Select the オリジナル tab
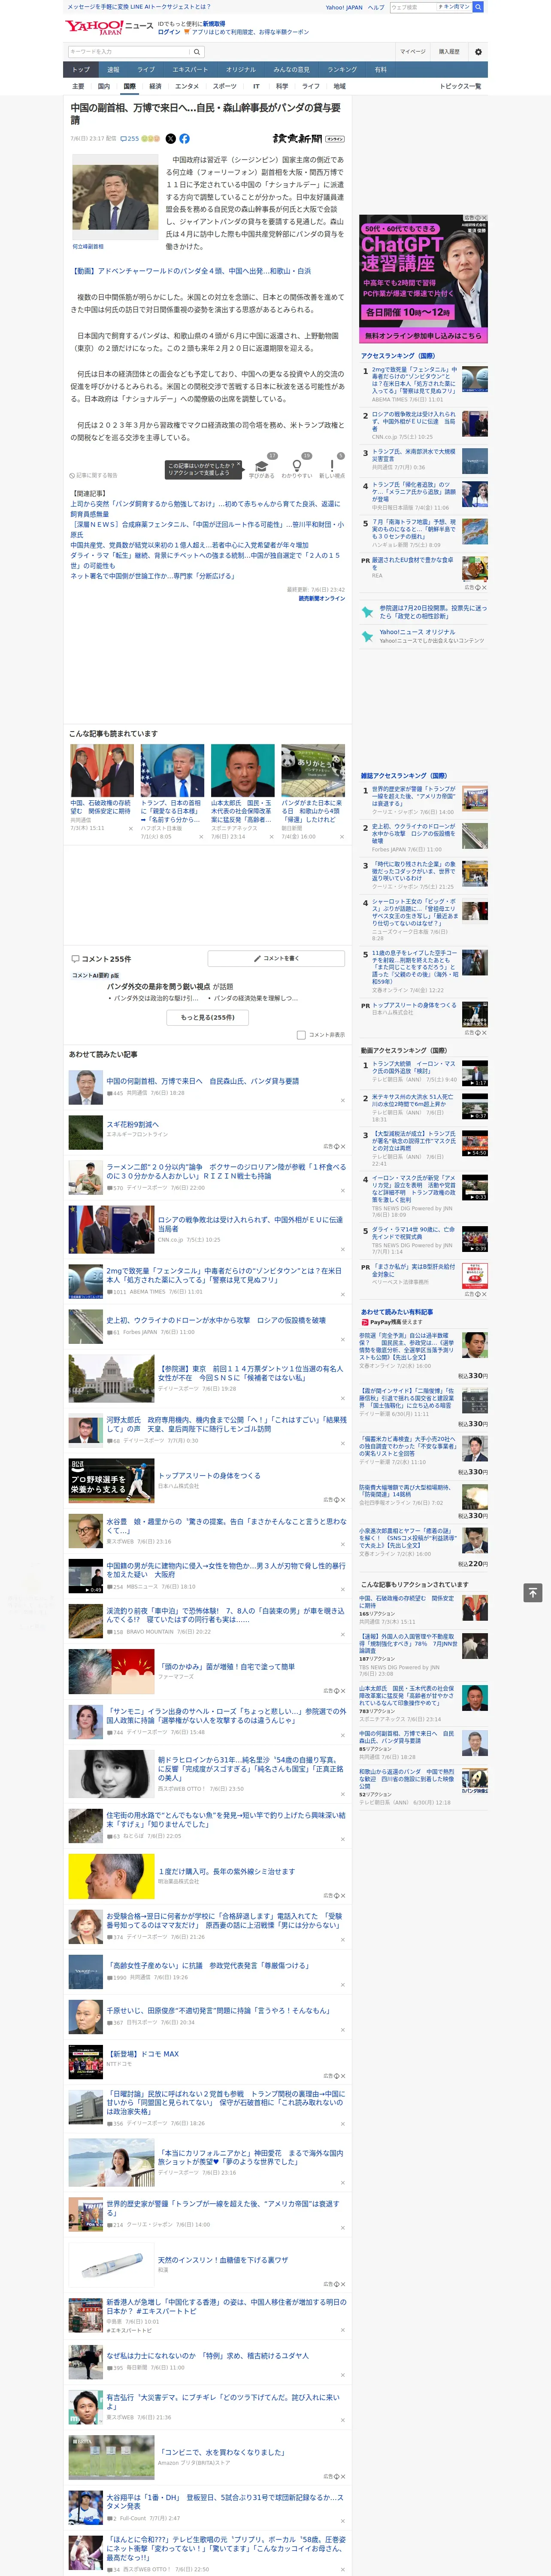Screen dimensions: 551x2576 241,70
